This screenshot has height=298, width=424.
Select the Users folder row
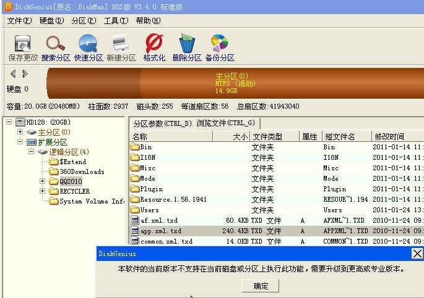click(x=277, y=210)
